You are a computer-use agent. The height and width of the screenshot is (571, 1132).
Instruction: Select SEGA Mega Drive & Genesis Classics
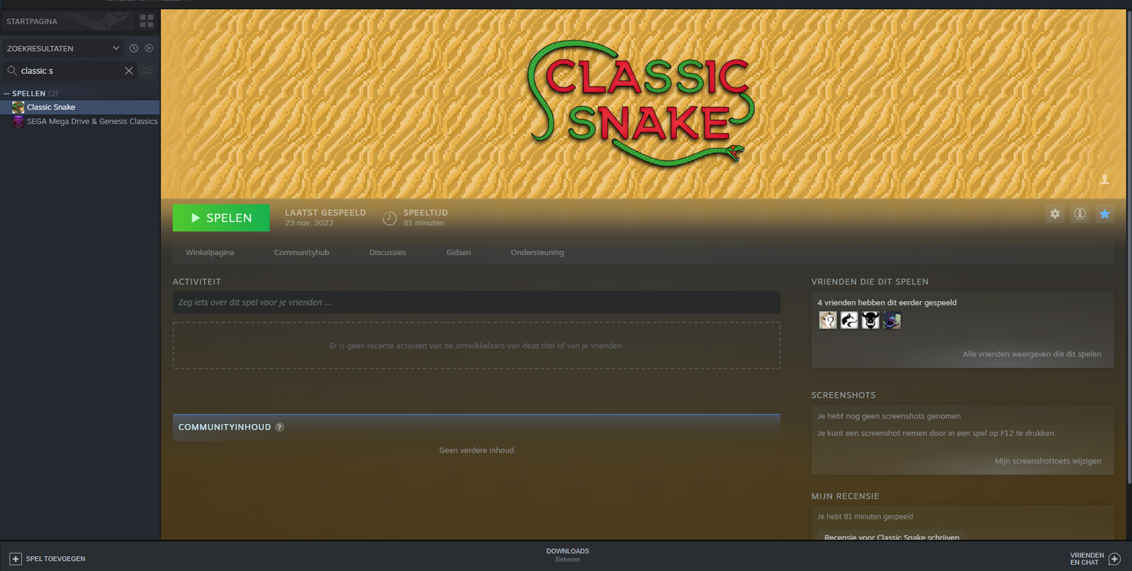pos(80,122)
